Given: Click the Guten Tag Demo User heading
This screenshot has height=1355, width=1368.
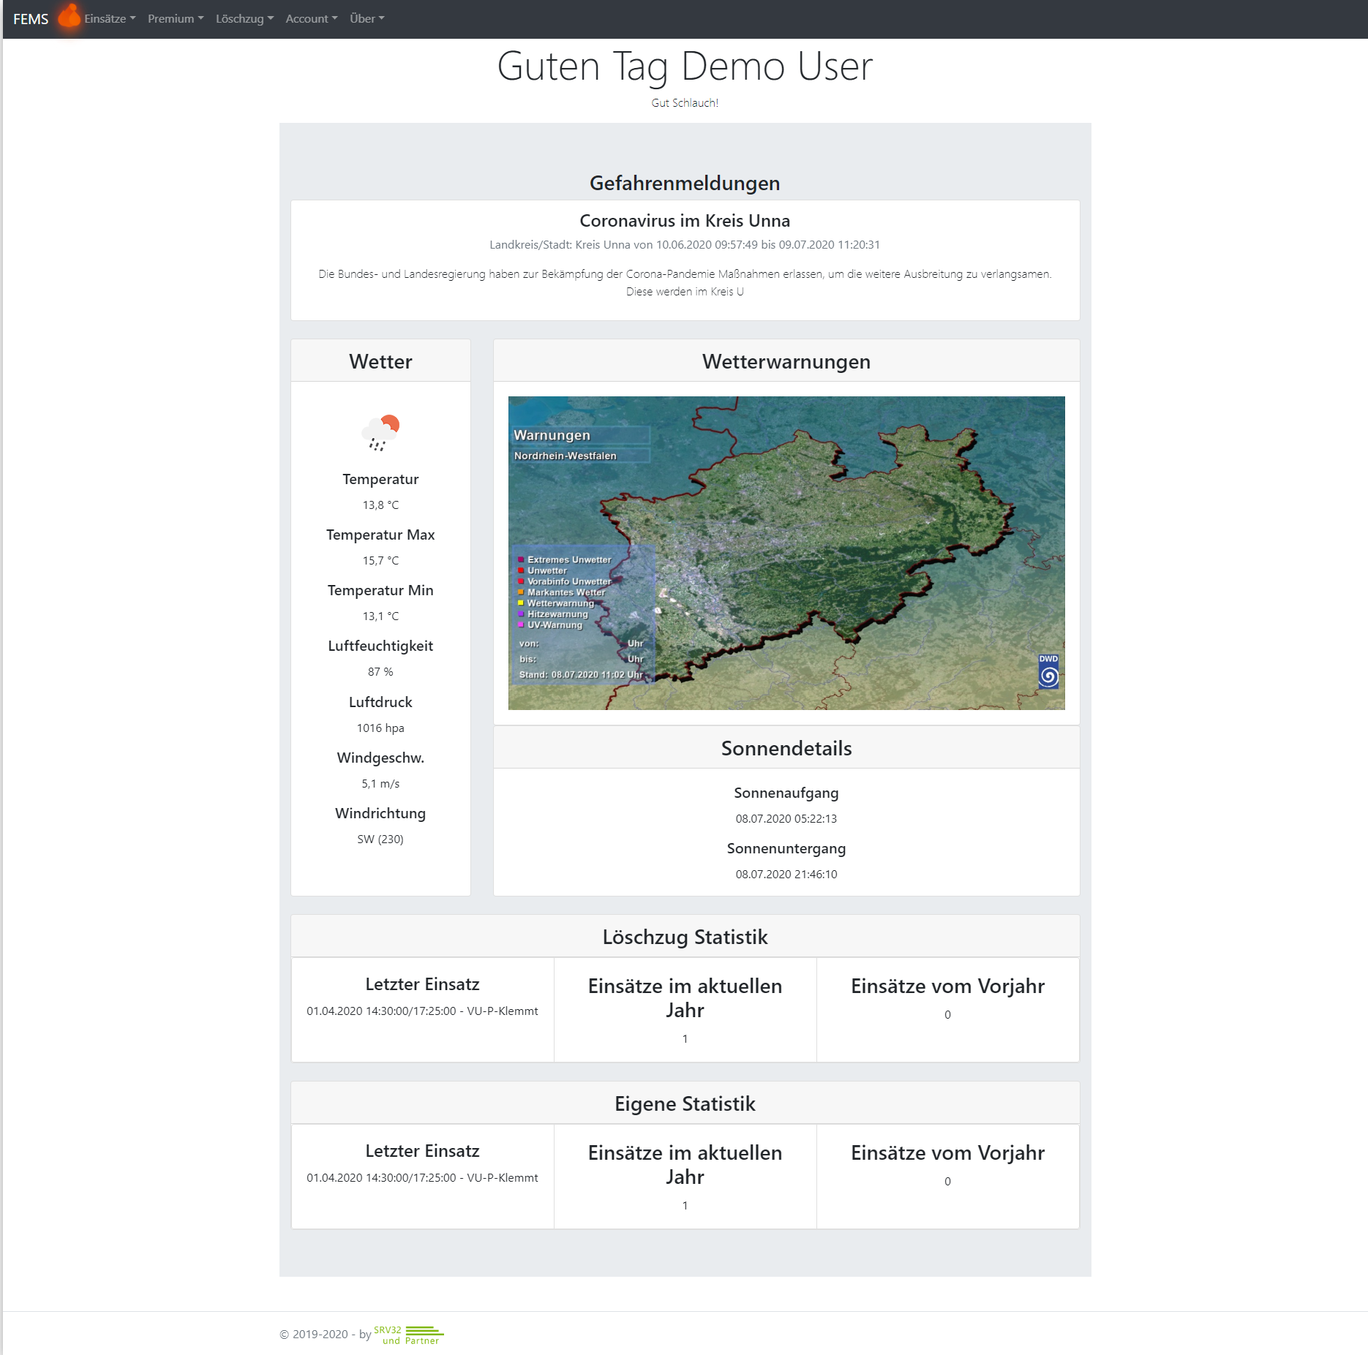Looking at the screenshot, I should [685, 67].
